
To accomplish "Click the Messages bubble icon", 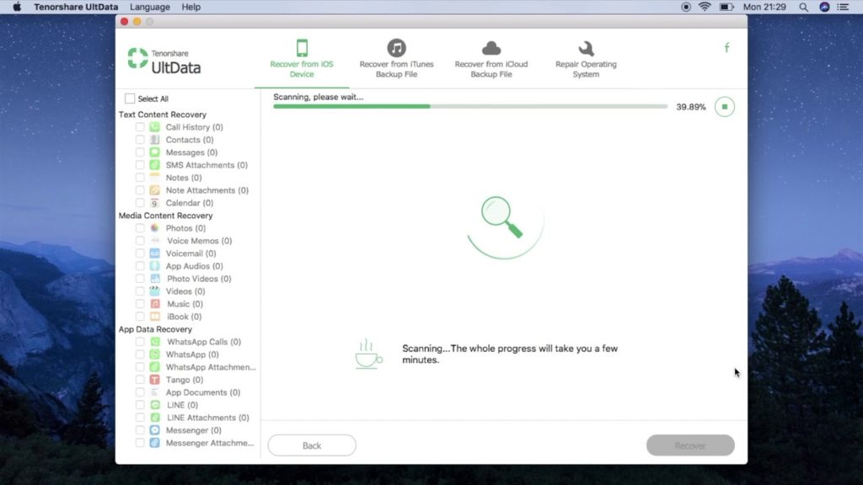I will (x=155, y=152).
